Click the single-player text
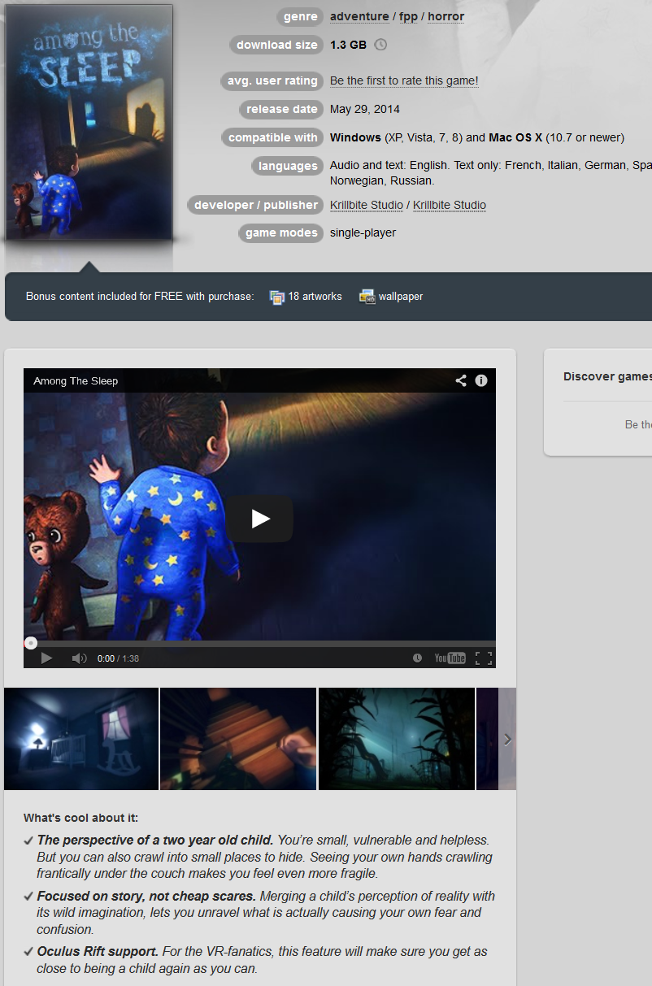The image size is (652, 986). tap(363, 232)
